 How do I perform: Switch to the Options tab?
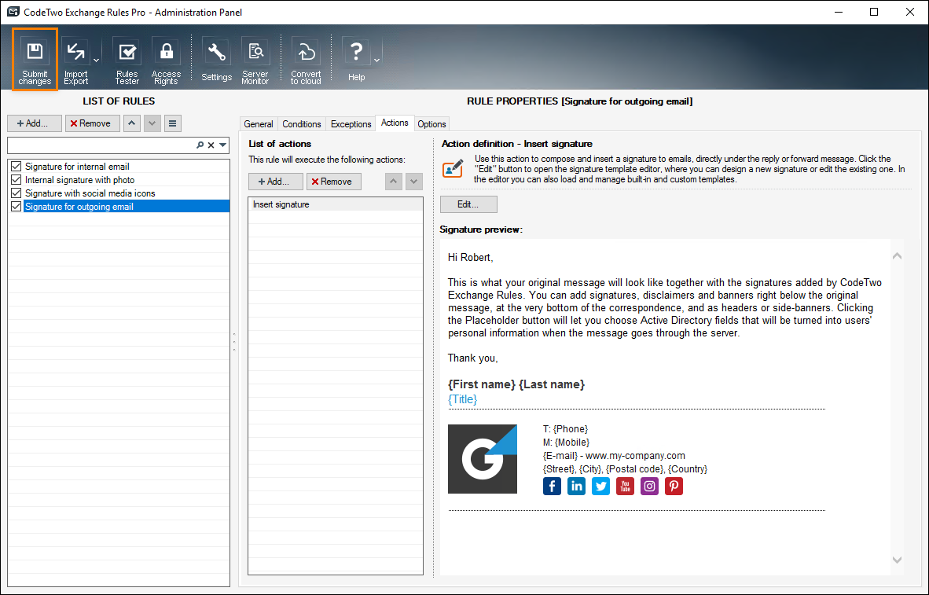pyautogui.click(x=431, y=124)
